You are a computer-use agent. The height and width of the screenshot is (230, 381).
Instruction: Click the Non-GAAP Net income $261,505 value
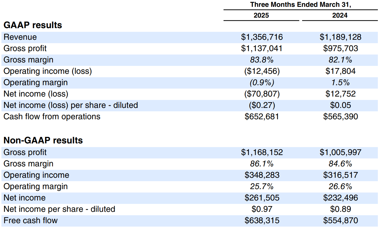[x=262, y=198]
